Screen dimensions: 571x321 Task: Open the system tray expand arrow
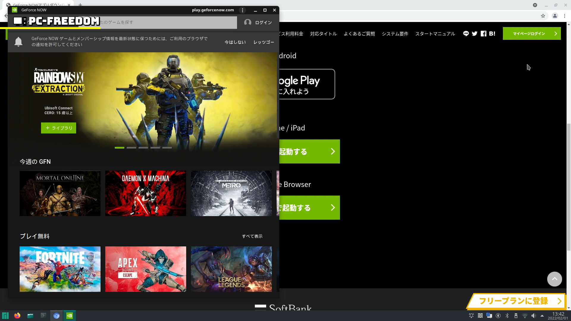click(542, 316)
